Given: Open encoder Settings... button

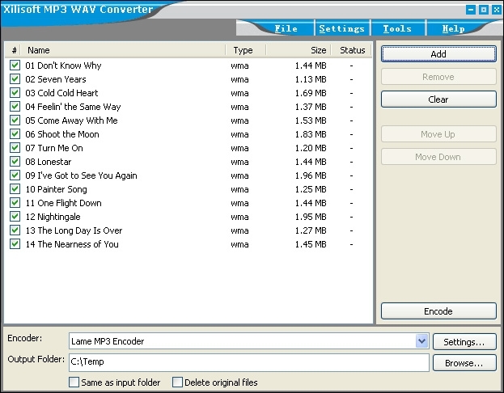Looking at the screenshot, I should 464,341.
